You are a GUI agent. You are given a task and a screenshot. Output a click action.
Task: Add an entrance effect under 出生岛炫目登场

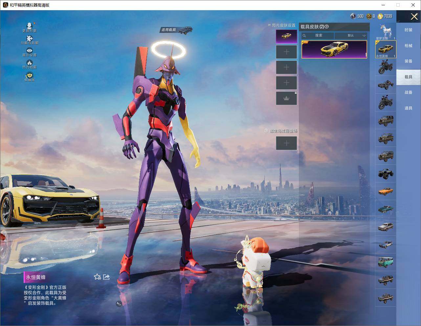pyautogui.click(x=286, y=143)
